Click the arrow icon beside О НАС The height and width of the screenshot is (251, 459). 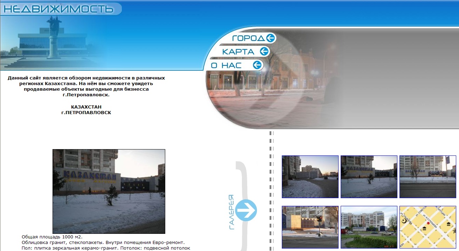coord(257,65)
